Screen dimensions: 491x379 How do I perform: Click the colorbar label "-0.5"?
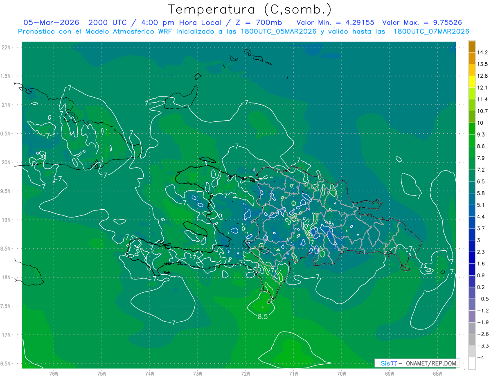click(x=482, y=299)
